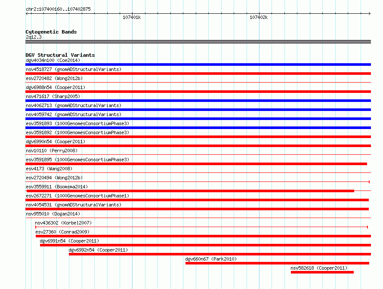The height and width of the screenshot is (289, 383).
Task: Open nsv471617 (Sharp2005) variant label
Action: pos(53,96)
